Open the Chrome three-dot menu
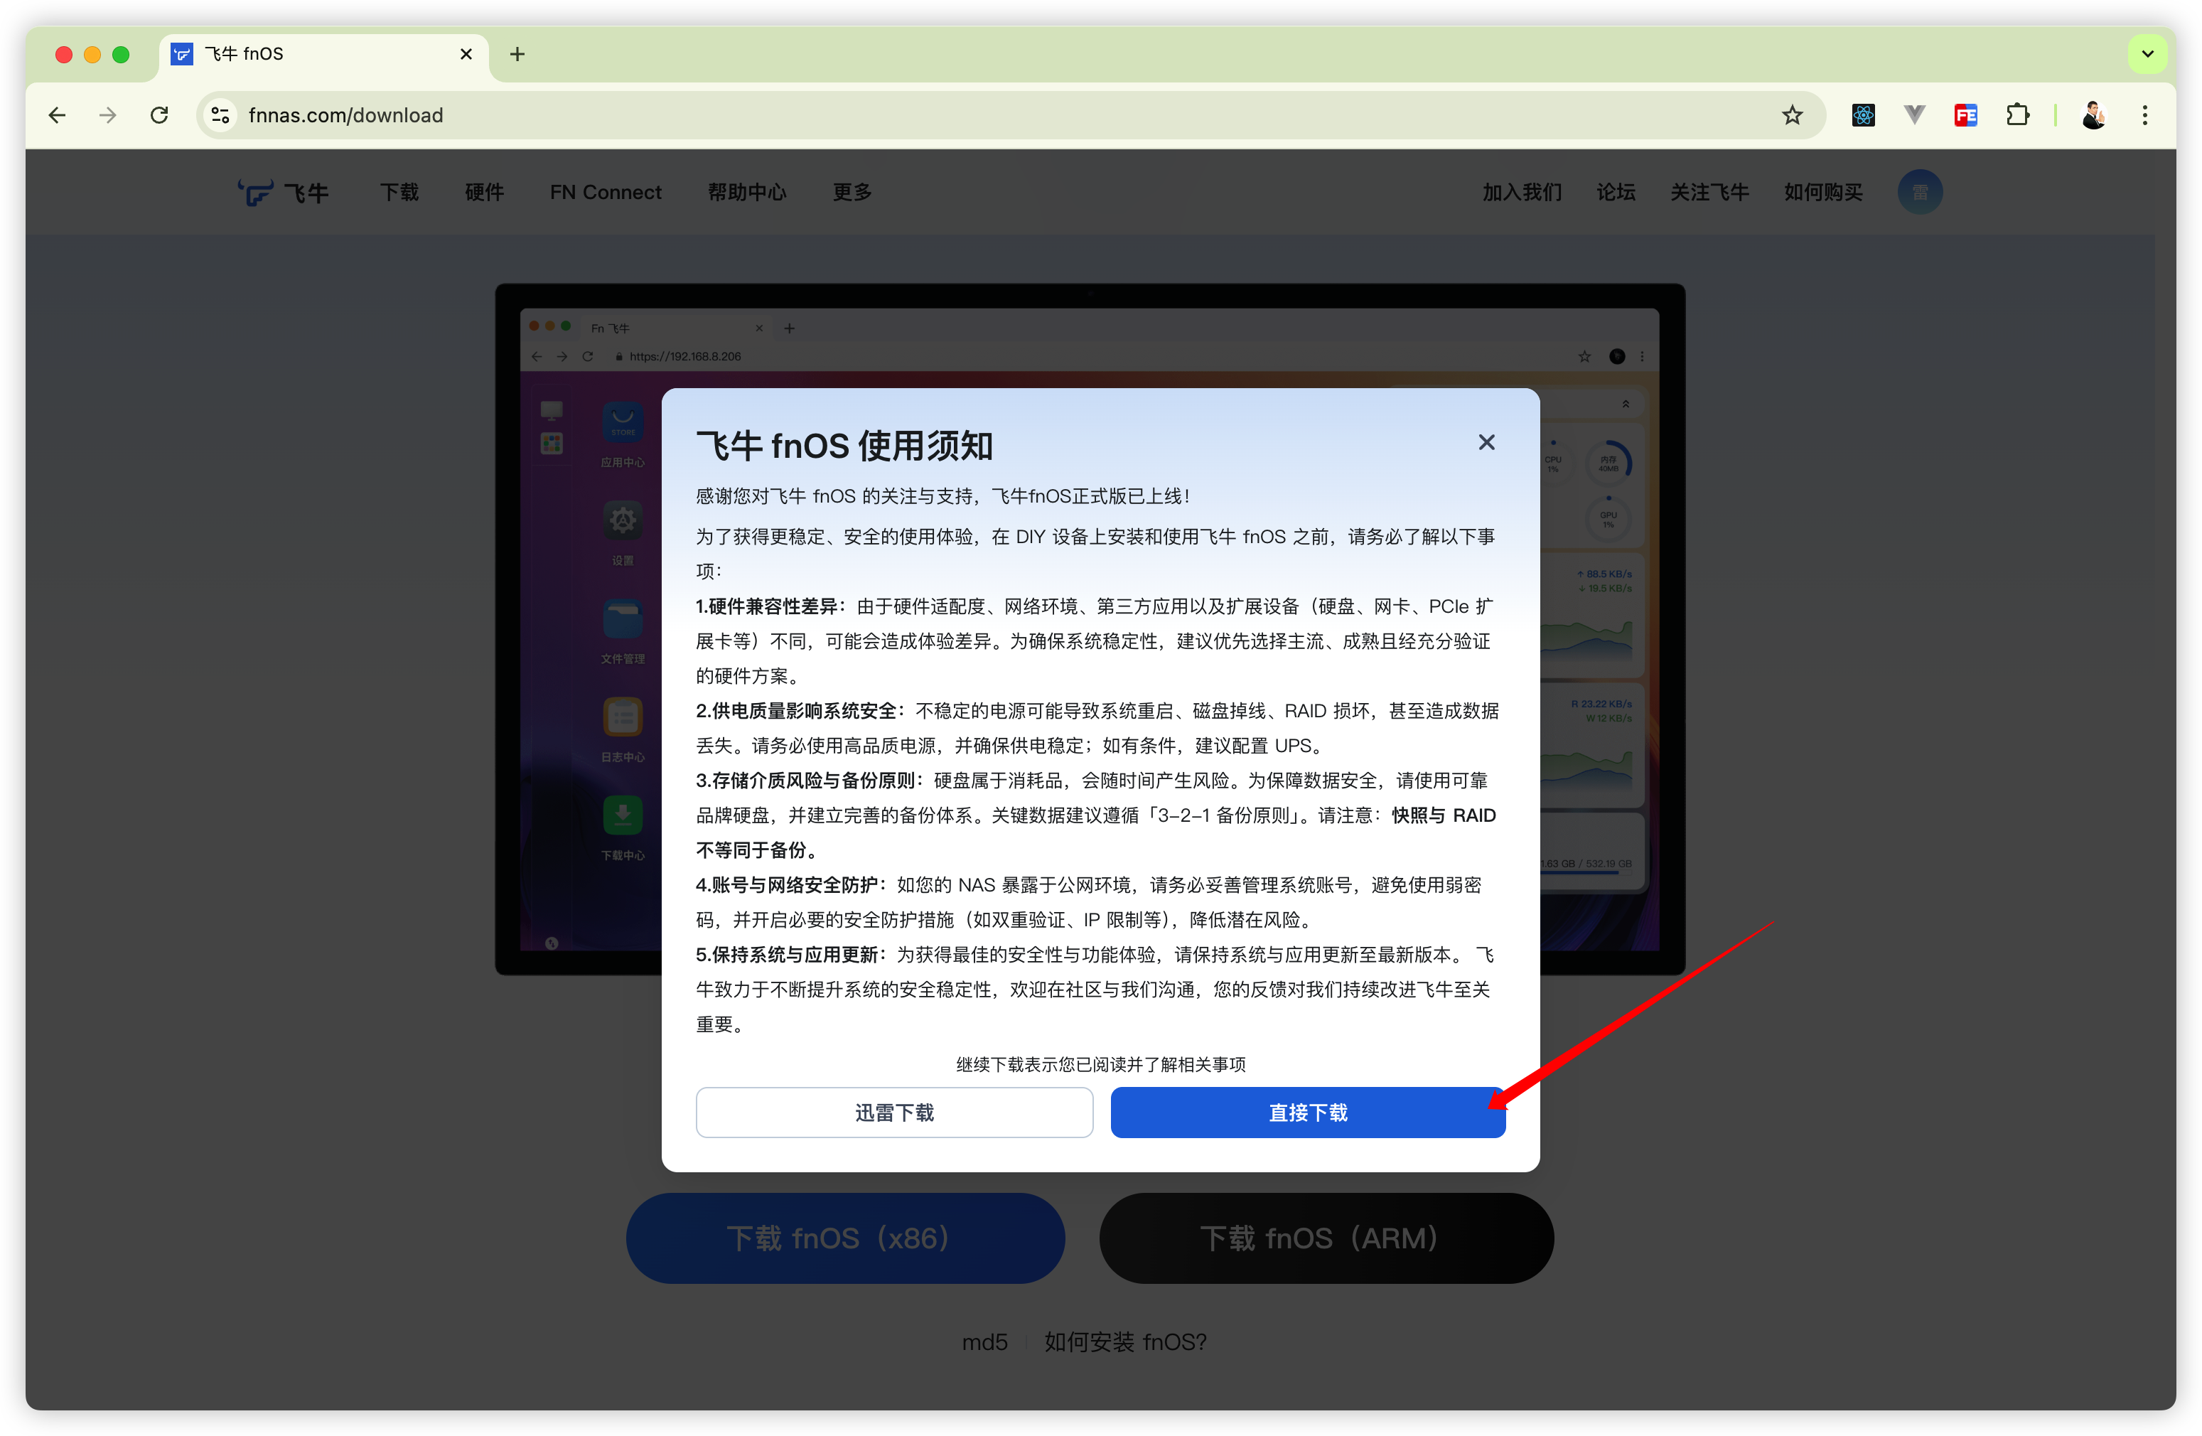Image resolution: width=2202 pixels, height=1436 pixels. click(2144, 114)
